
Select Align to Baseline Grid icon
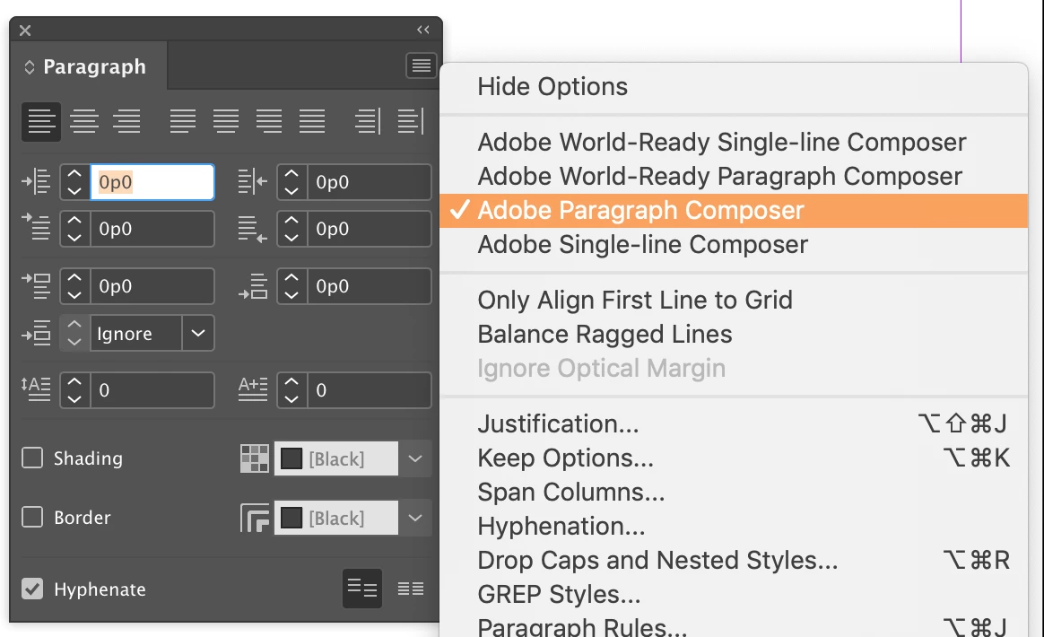click(x=411, y=589)
